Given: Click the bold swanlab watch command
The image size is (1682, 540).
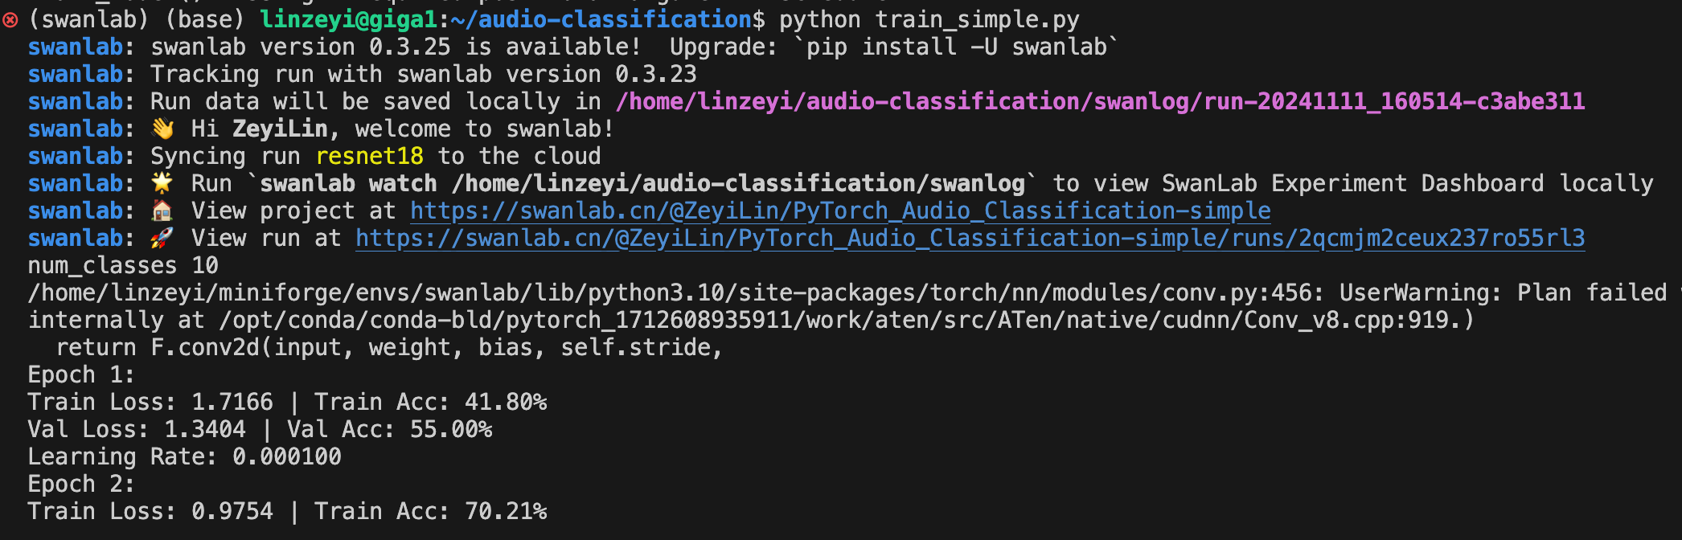Looking at the screenshot, I should point(642,184).
